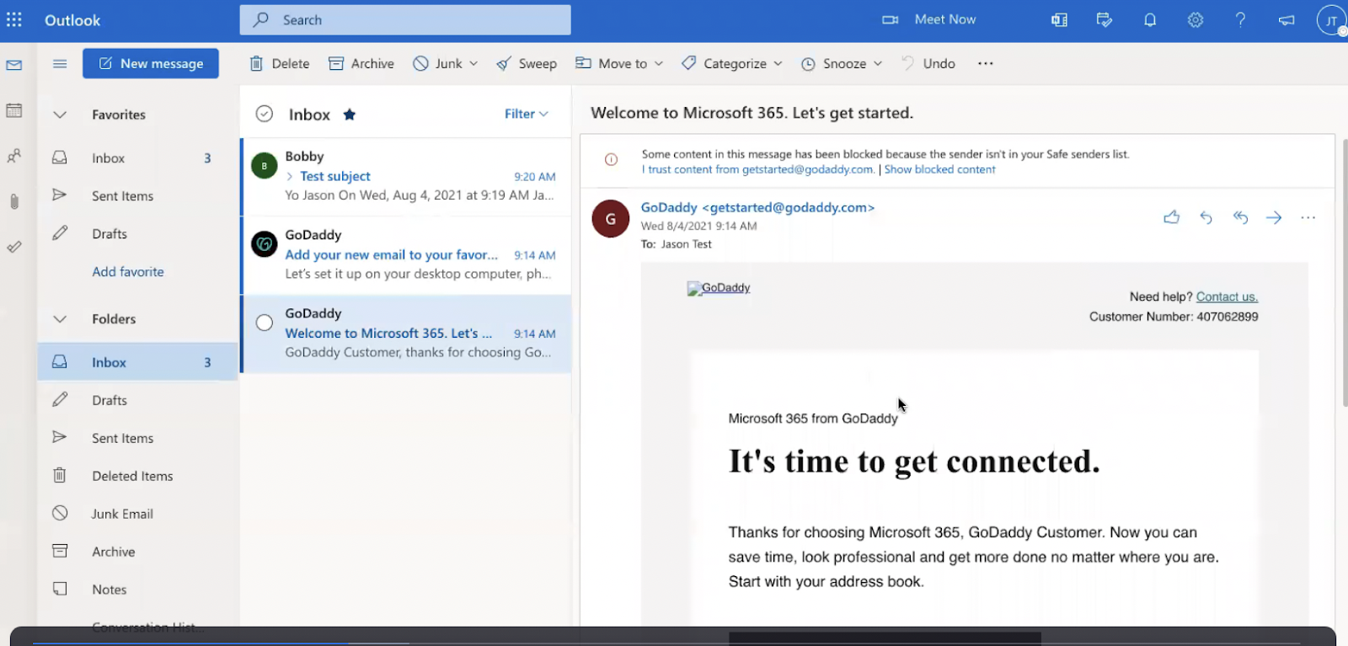Open the OneNote feed icon in header

click(x=1059, y=20)
